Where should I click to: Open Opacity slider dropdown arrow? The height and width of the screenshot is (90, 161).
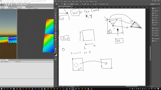83,4
